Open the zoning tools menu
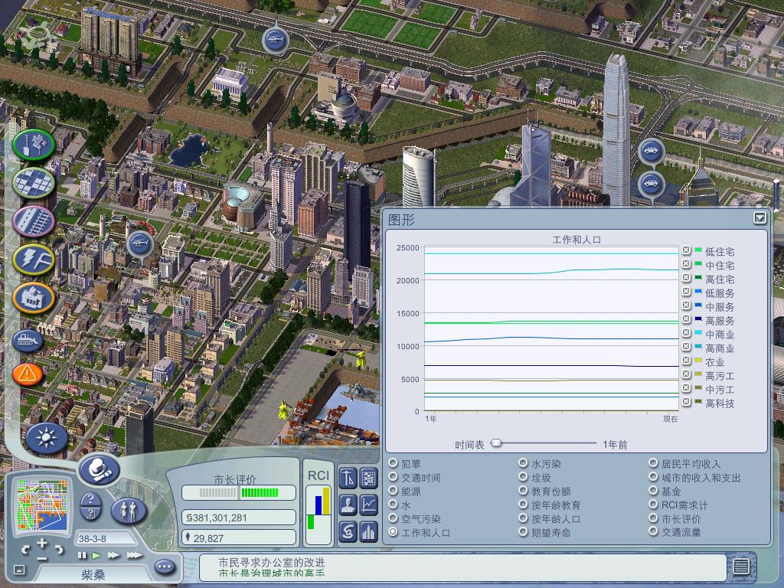Viewport: 784px width, 588px height. pos(34,183)
